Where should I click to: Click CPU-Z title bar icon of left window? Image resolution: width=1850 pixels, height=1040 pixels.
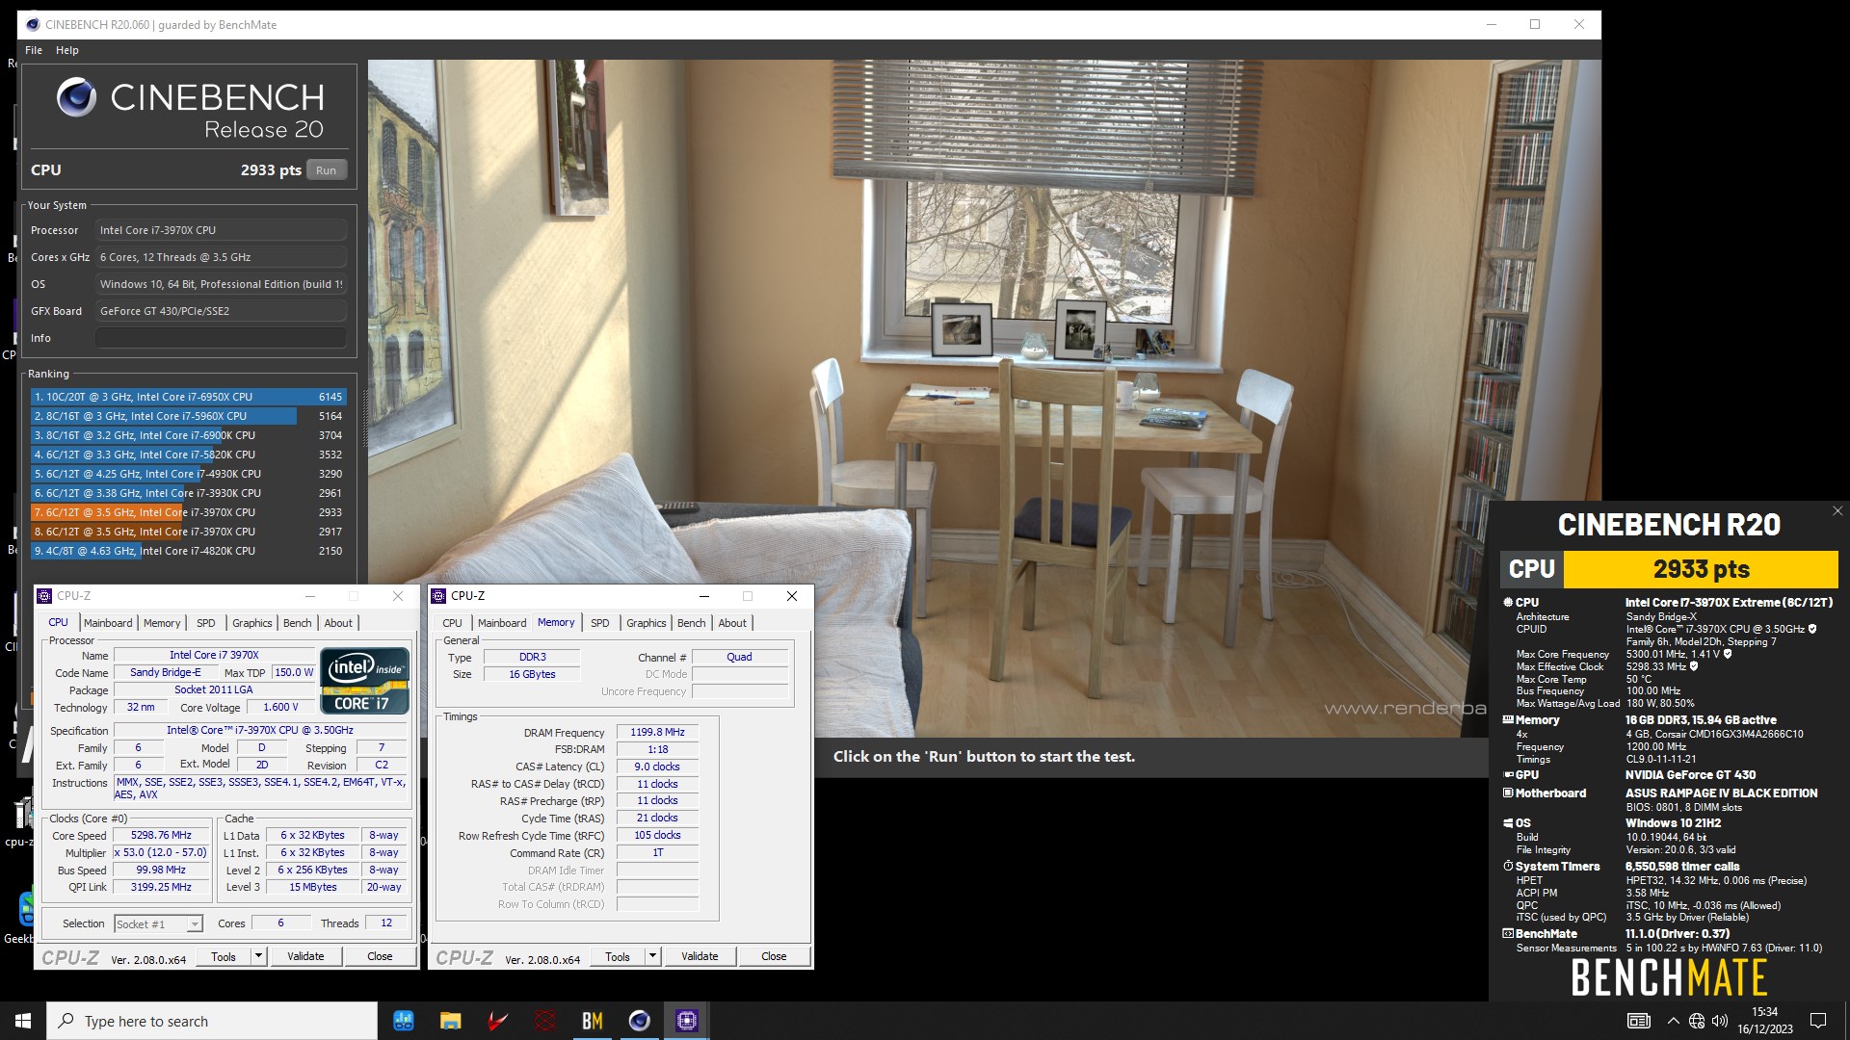click(x=45, y=596)
